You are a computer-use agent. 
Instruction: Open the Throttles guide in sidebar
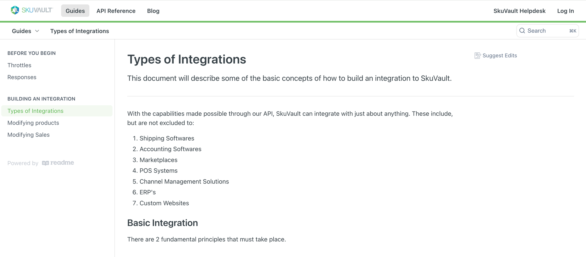point(19,65)
